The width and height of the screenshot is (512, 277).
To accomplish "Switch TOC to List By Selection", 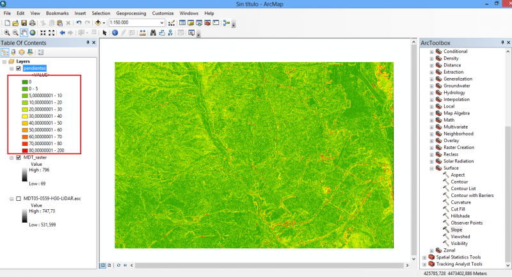I will (30, 52).
